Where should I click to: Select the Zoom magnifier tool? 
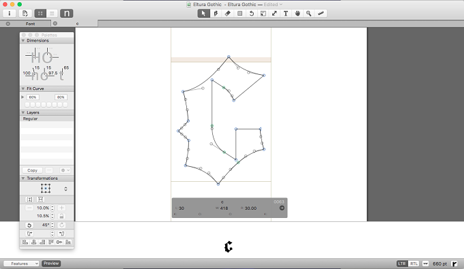308,14
